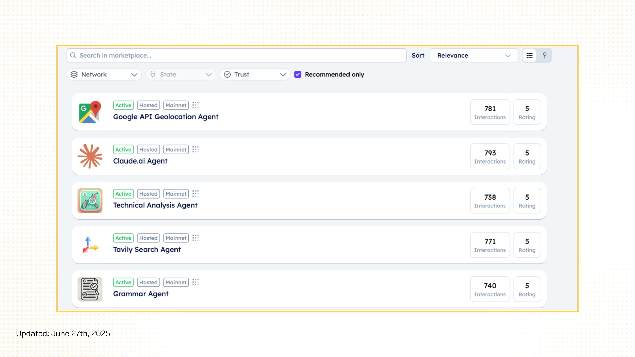Click grid dots icon on Grammar Agent row
Screen dimensions: 635x357
(x=195, y=282)
